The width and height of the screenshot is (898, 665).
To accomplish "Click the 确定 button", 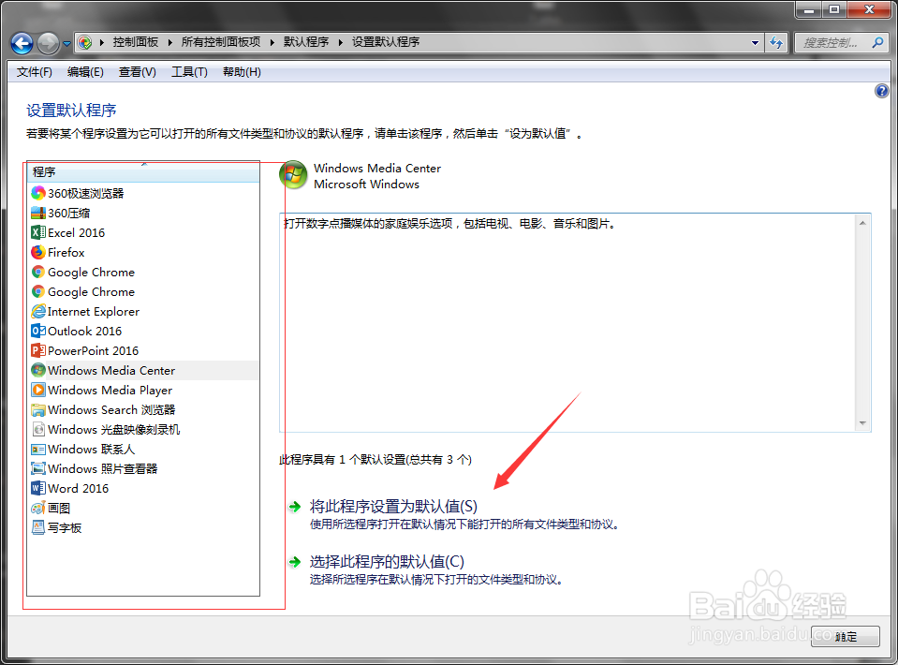I will tap(846, 636).
